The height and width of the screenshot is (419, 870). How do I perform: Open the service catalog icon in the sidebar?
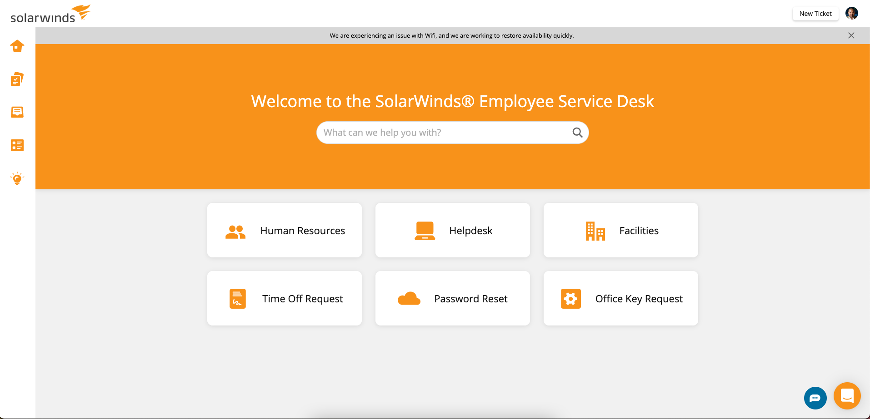pos(17,145)
